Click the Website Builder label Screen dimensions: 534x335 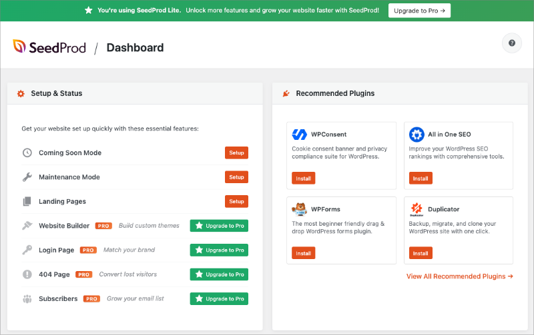tap(64, 226)
